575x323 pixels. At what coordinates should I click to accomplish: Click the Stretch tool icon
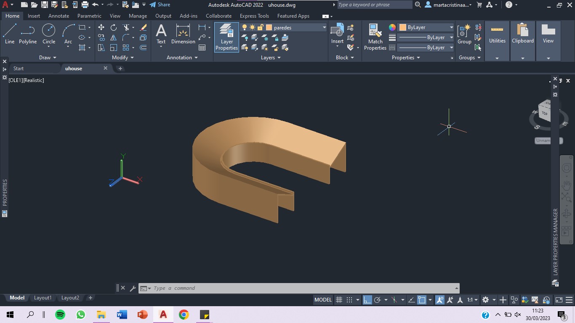pos(101,48)
